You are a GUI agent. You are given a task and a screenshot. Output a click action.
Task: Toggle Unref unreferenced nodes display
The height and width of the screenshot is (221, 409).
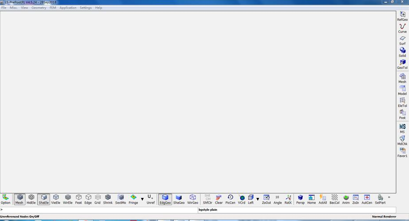151,199
